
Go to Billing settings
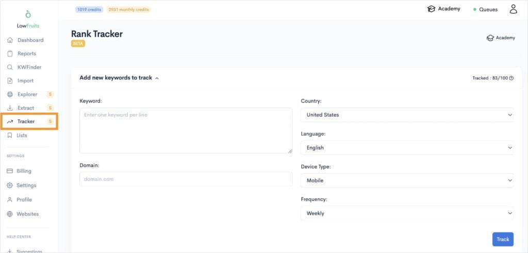[24, 171]
